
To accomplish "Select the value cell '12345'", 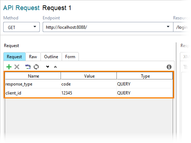I will coord(89,93).
